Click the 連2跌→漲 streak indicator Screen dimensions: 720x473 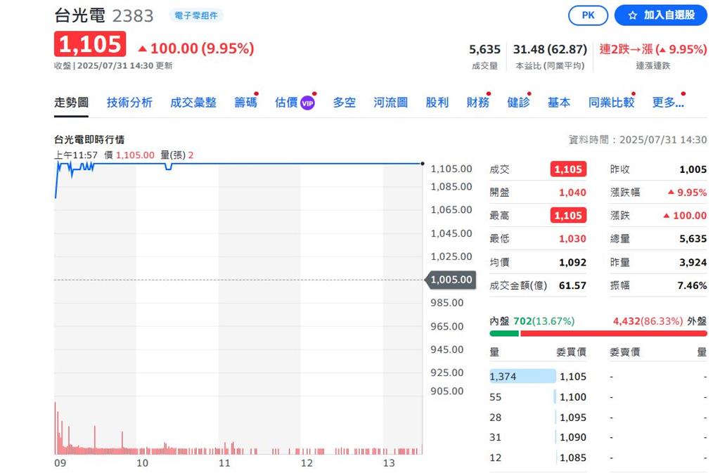(653, 49)
